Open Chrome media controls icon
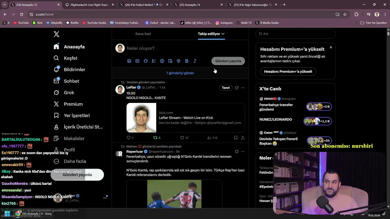The height and width of the screenshot is (219, 390). (x=369, y=14)
